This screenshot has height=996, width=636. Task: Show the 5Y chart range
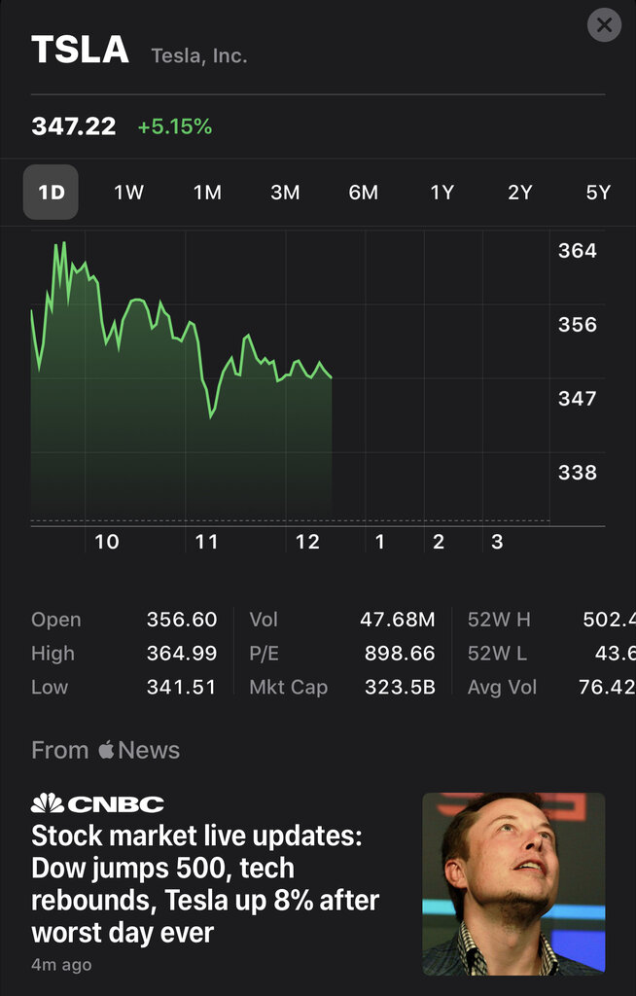pyautogui.click(x=598, y=192)
